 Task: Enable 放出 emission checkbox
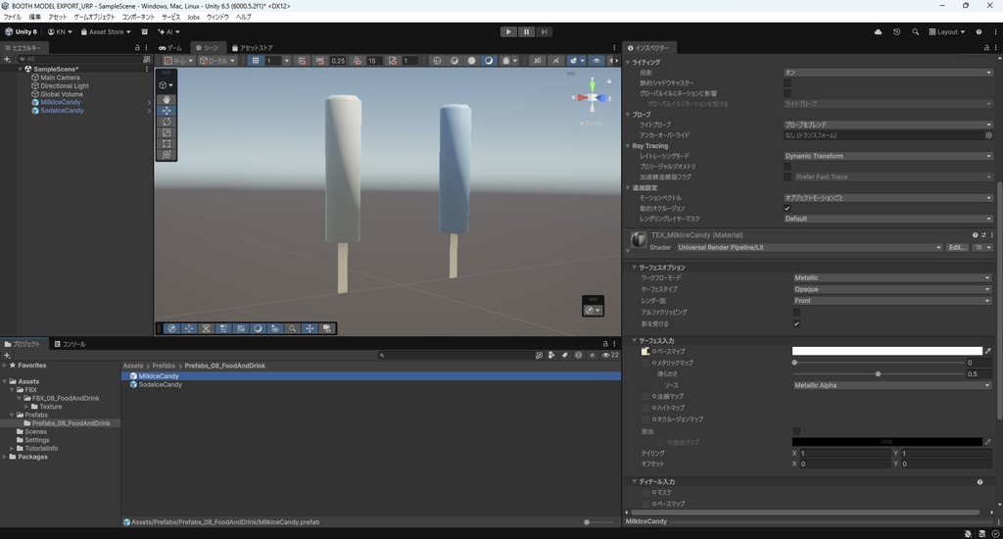[796, 431]
